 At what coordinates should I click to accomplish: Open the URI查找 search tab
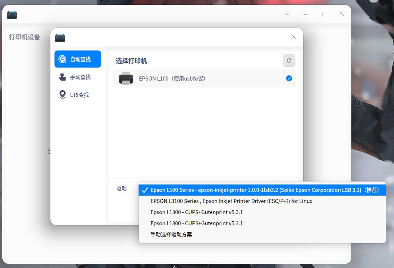click(x=77, y=95)
